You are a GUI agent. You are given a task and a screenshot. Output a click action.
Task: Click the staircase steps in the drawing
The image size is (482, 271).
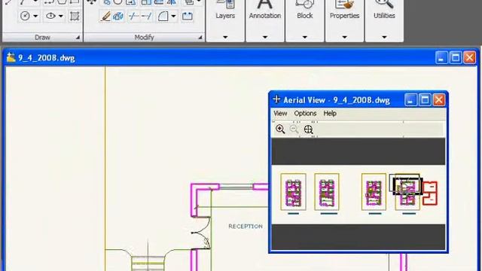click(x=148, y=263)
